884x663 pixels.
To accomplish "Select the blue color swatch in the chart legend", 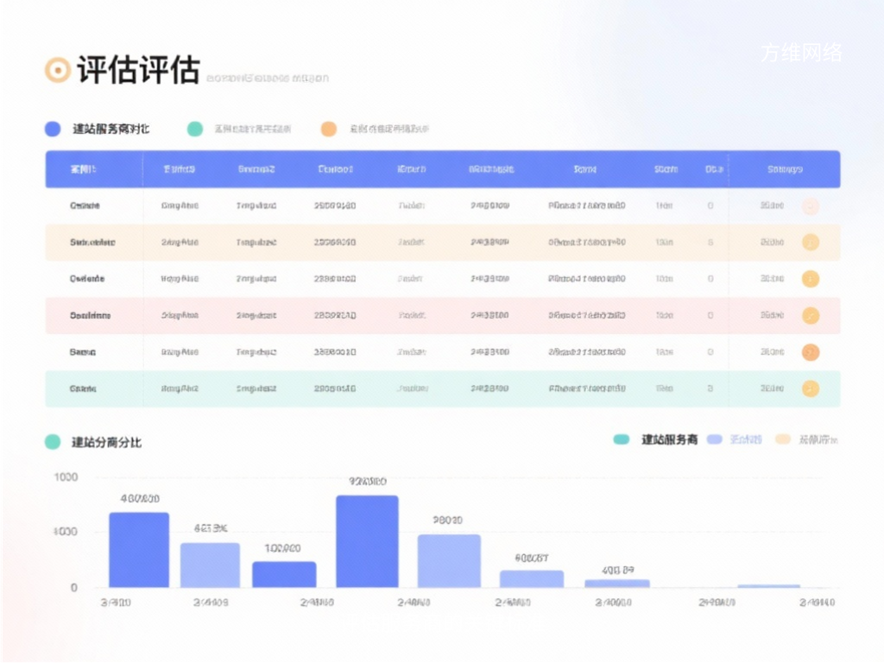I will 713,439.
